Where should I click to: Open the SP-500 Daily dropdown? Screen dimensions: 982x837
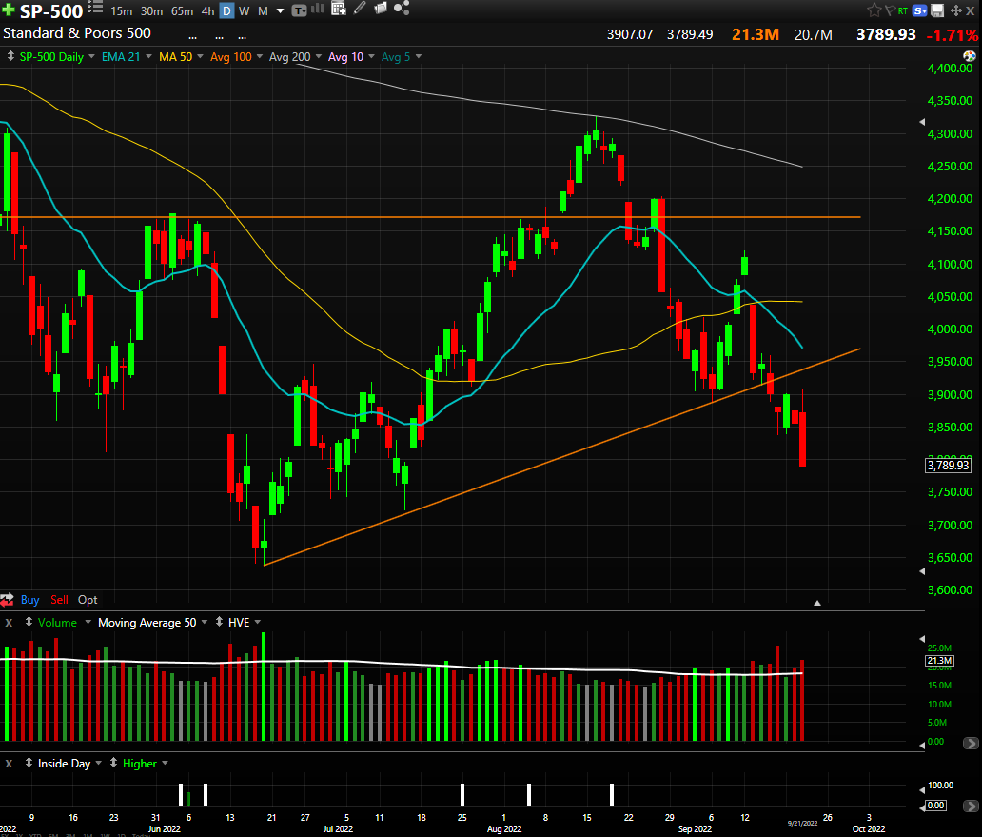[91, 56]
